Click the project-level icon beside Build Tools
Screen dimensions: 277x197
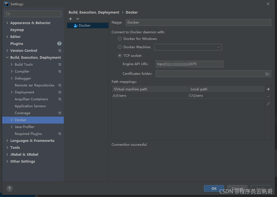pos(60,65)
